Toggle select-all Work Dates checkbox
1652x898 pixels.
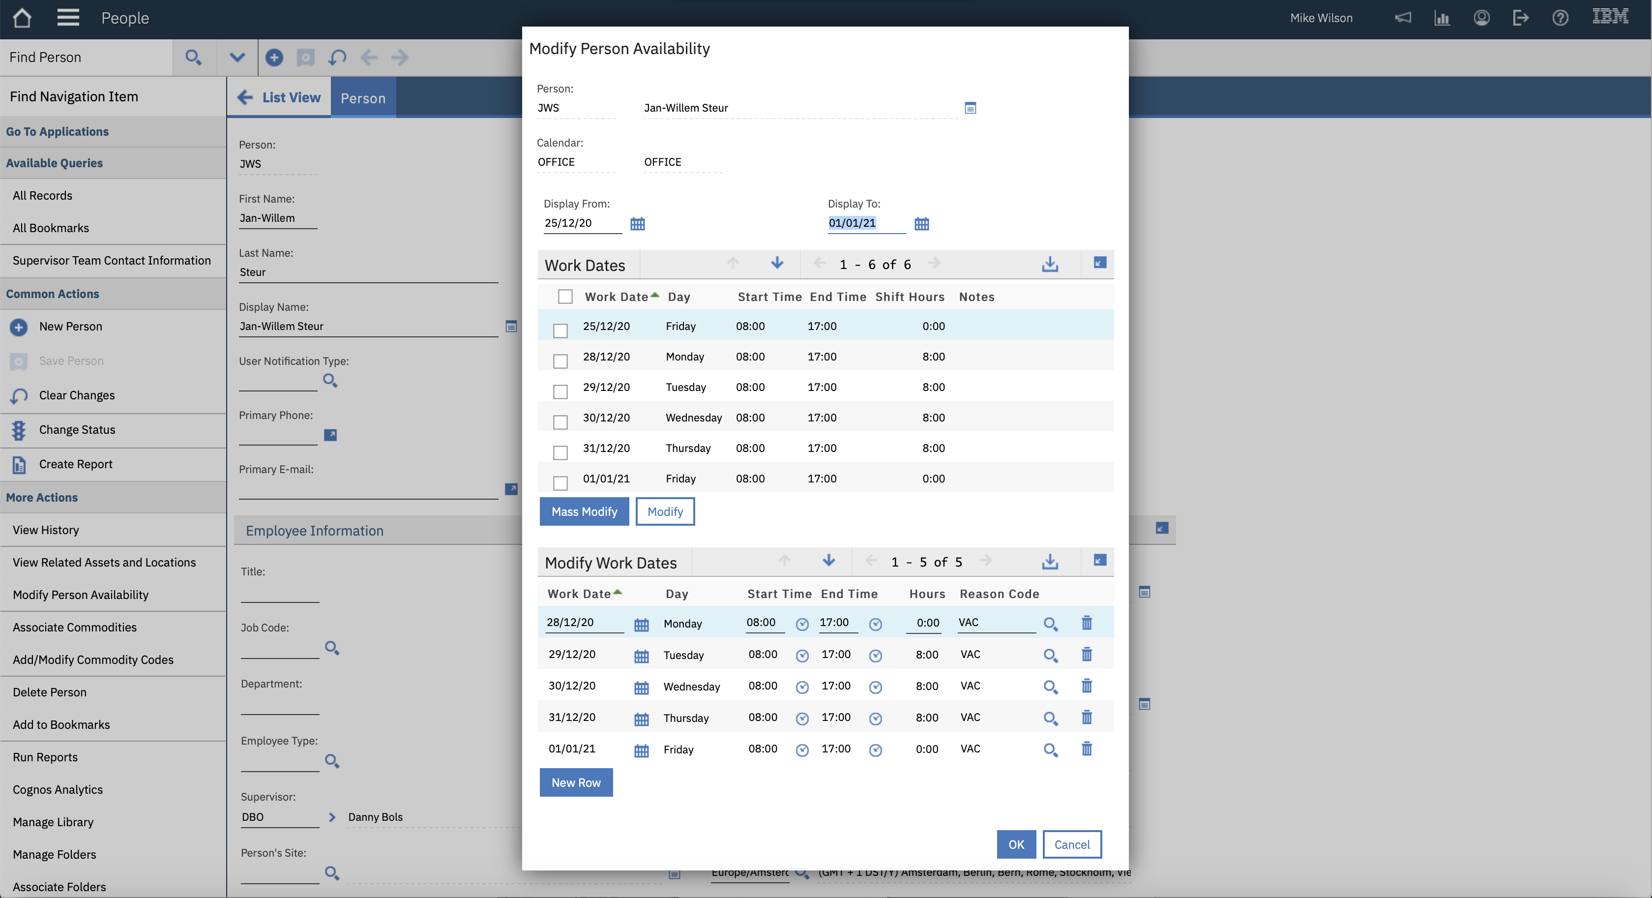tap(564, 297)
